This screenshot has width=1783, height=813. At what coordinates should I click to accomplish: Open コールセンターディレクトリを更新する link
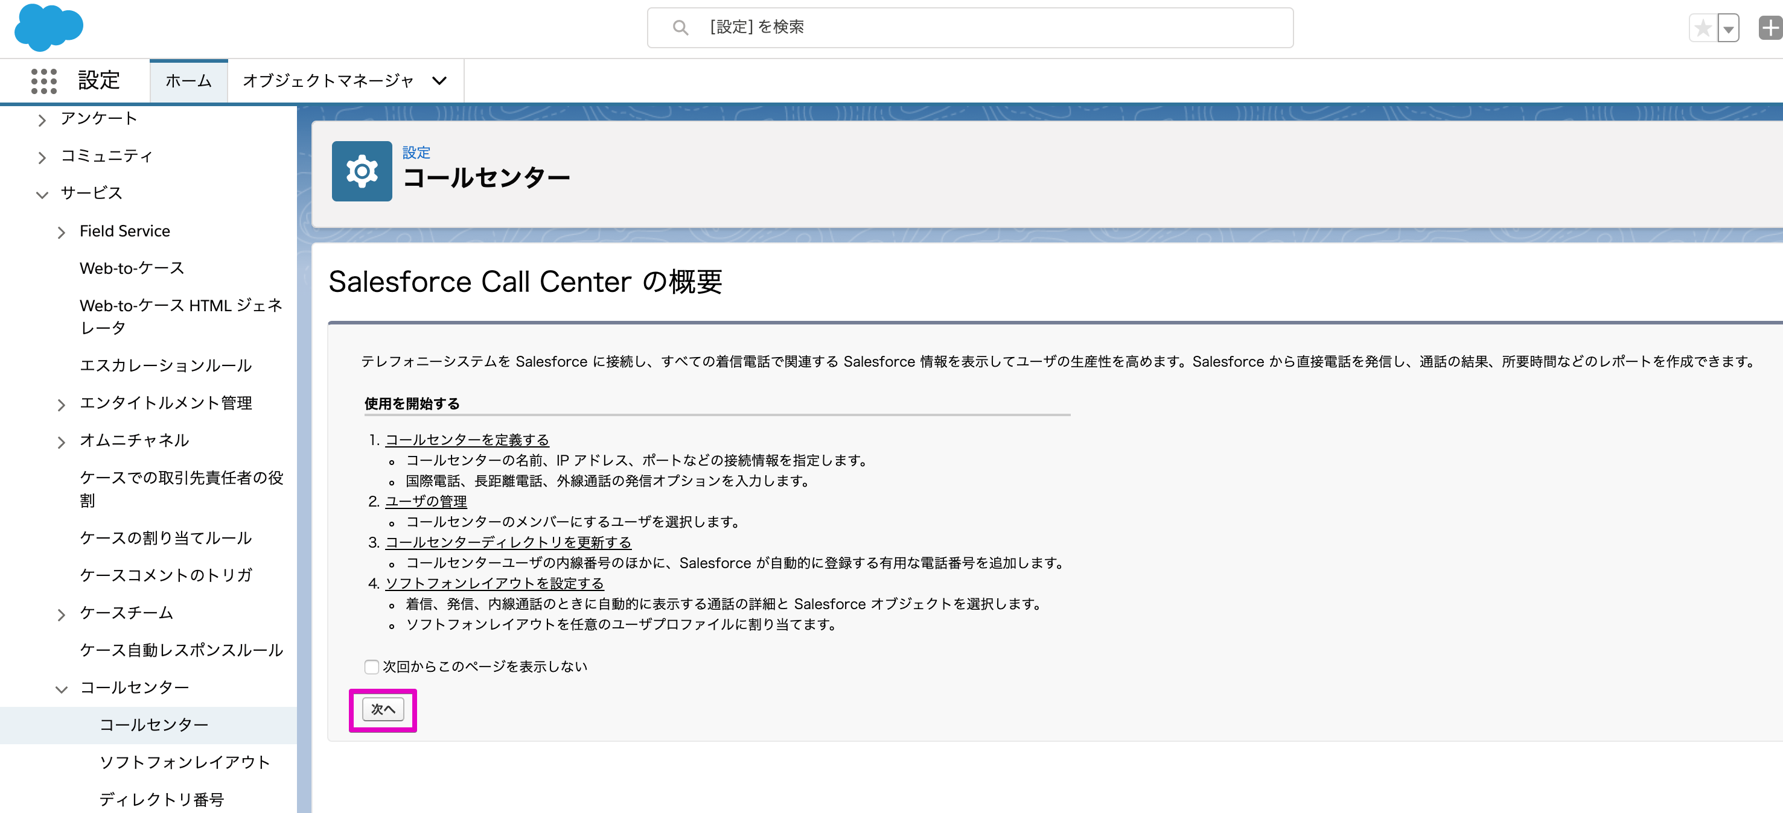(x=508, y=542)
